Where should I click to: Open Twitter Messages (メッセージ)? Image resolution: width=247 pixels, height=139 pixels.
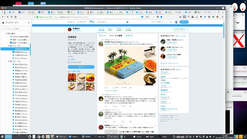102,22
